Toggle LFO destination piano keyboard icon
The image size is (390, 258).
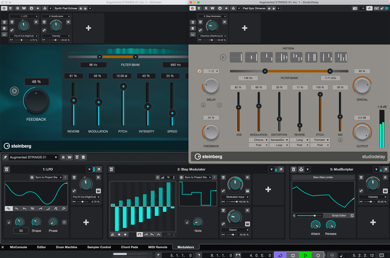coord(98,191)
